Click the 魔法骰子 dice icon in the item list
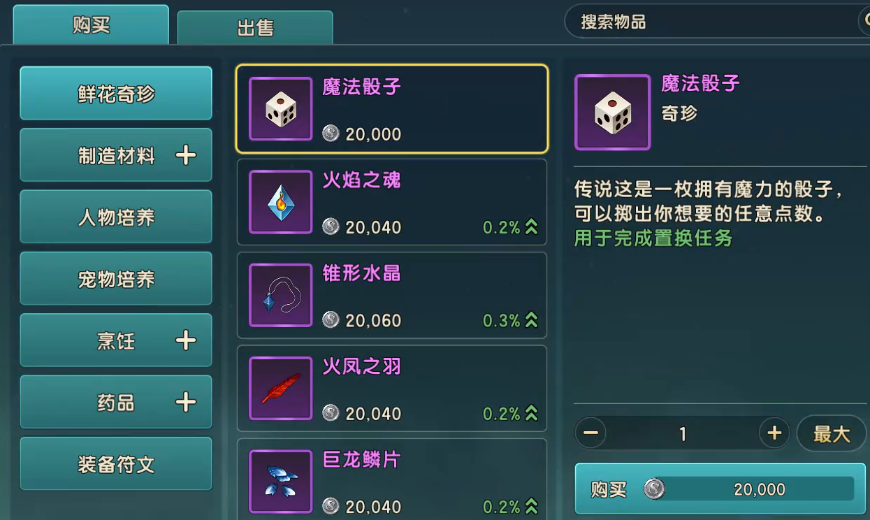Image resolution: width=870 pixels, height=520 pixels. (x=281, y=109)
